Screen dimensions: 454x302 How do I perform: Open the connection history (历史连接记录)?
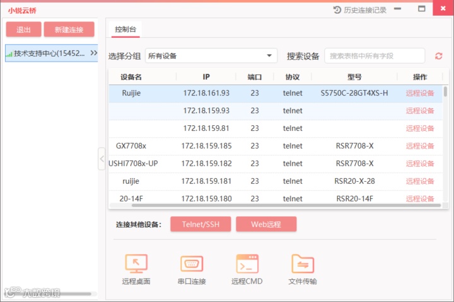click(x=360, y=10)
